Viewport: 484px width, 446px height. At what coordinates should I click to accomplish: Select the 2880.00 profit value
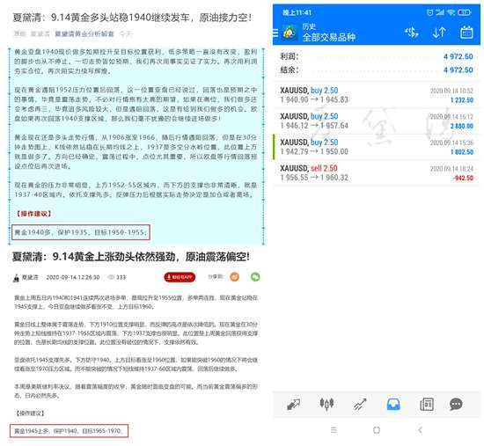click(x=462, y=127)
